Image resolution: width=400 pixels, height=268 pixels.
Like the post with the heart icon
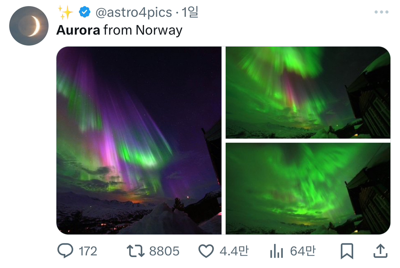pyautogui.click(x=206, y=251)
